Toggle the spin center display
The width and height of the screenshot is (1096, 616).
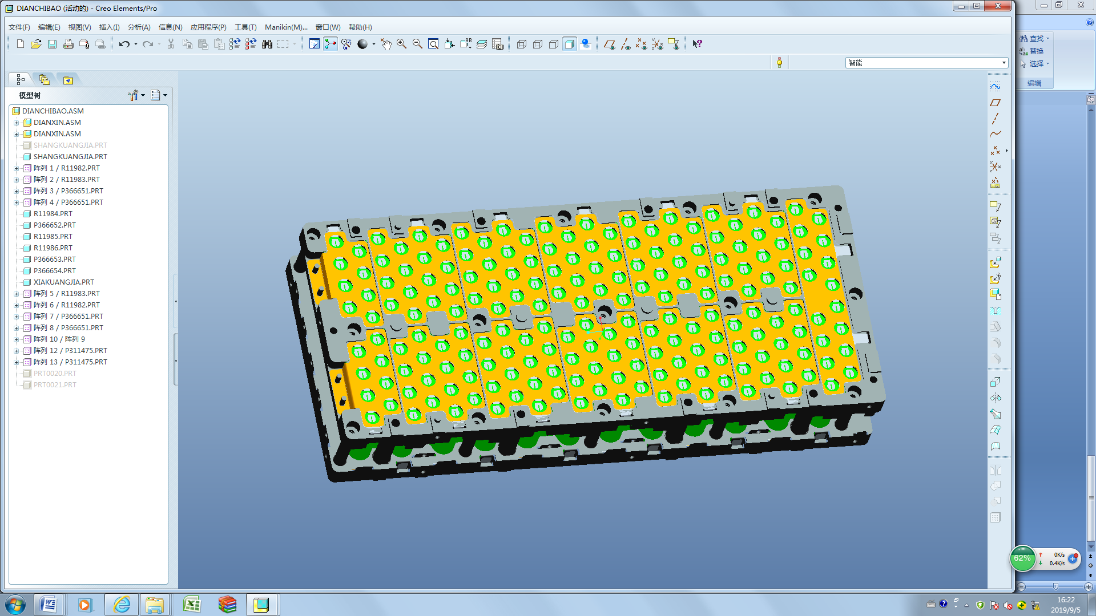tap(331, 44)
